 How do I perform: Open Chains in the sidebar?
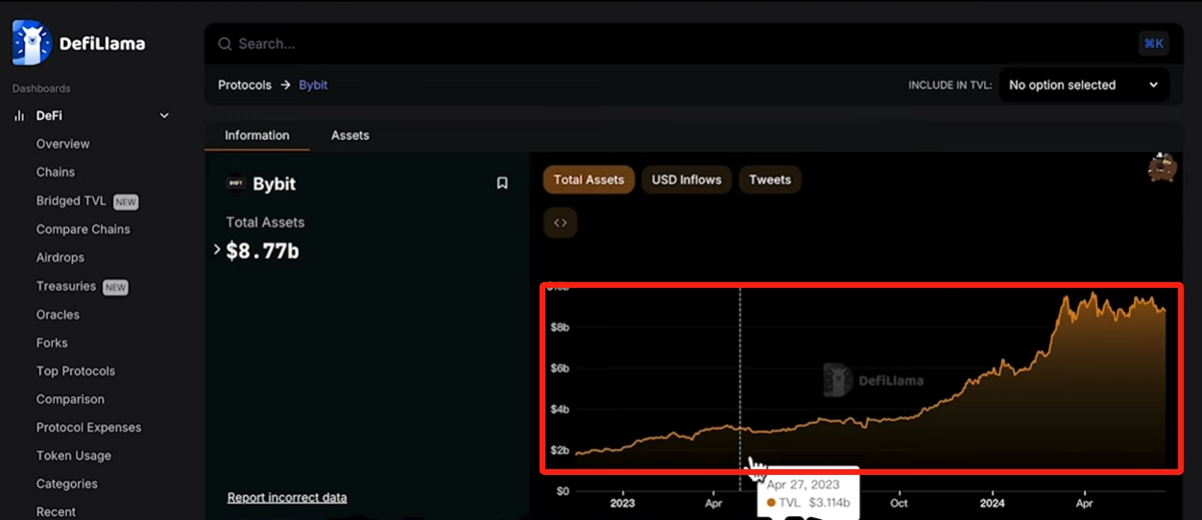click(x=56, y=172)
